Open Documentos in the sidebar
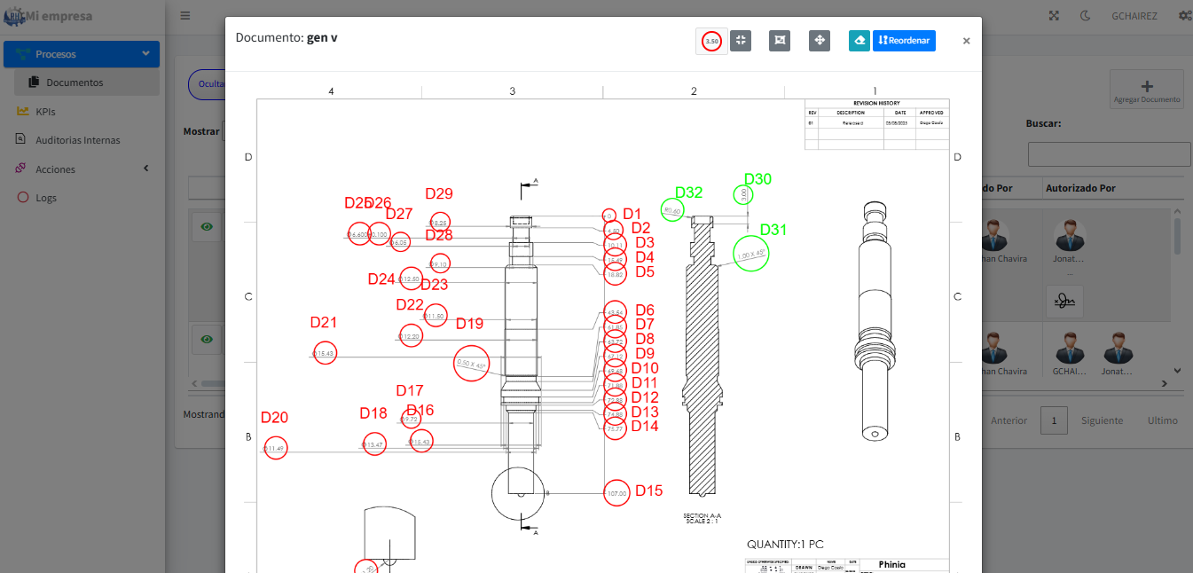The height and width of the screenshot is (573, 1193). click(x=75, y=82)
